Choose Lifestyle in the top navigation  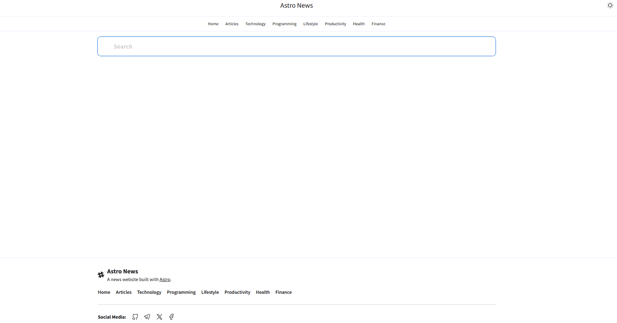point(311,24)
